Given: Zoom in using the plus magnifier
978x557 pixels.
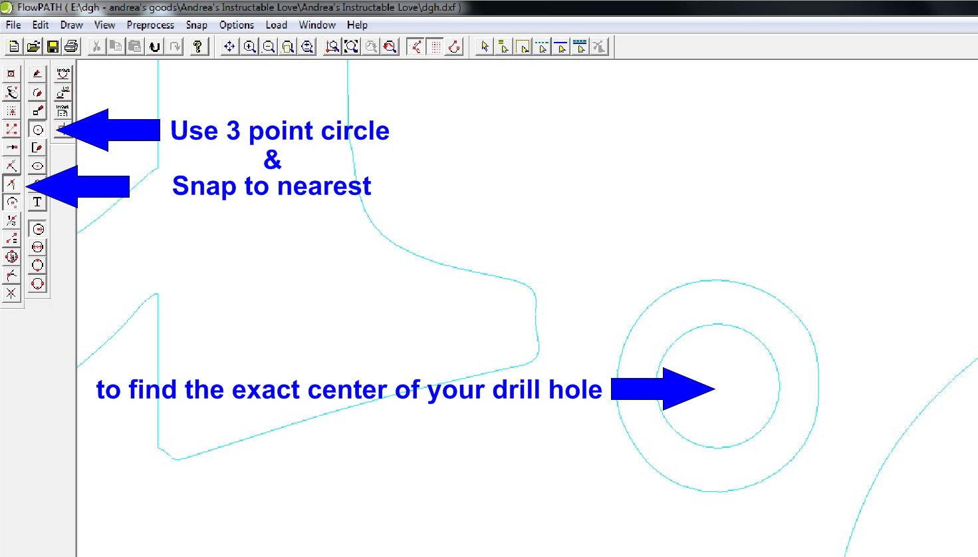Looking at the screenshot, I should (x=249, y=47).
